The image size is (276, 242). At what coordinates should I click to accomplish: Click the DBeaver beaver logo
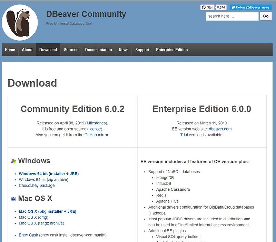click(x=20, y=22)
